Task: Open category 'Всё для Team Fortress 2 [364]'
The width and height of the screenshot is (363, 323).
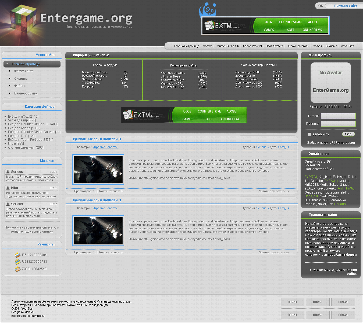Action: [x=31, y=140]
